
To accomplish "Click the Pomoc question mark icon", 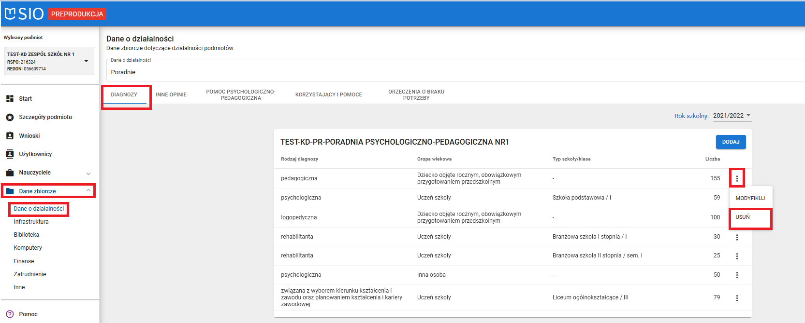I will 10,314.
